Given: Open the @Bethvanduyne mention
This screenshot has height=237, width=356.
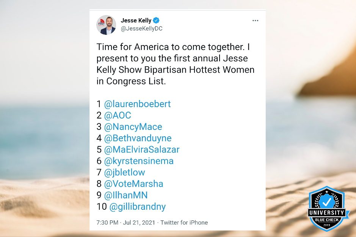Looking at the screenshot, I should pyautogui.click(x=138, y=138).
